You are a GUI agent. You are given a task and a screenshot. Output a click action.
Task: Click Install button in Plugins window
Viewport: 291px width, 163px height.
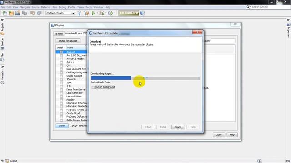pos(62,126)
